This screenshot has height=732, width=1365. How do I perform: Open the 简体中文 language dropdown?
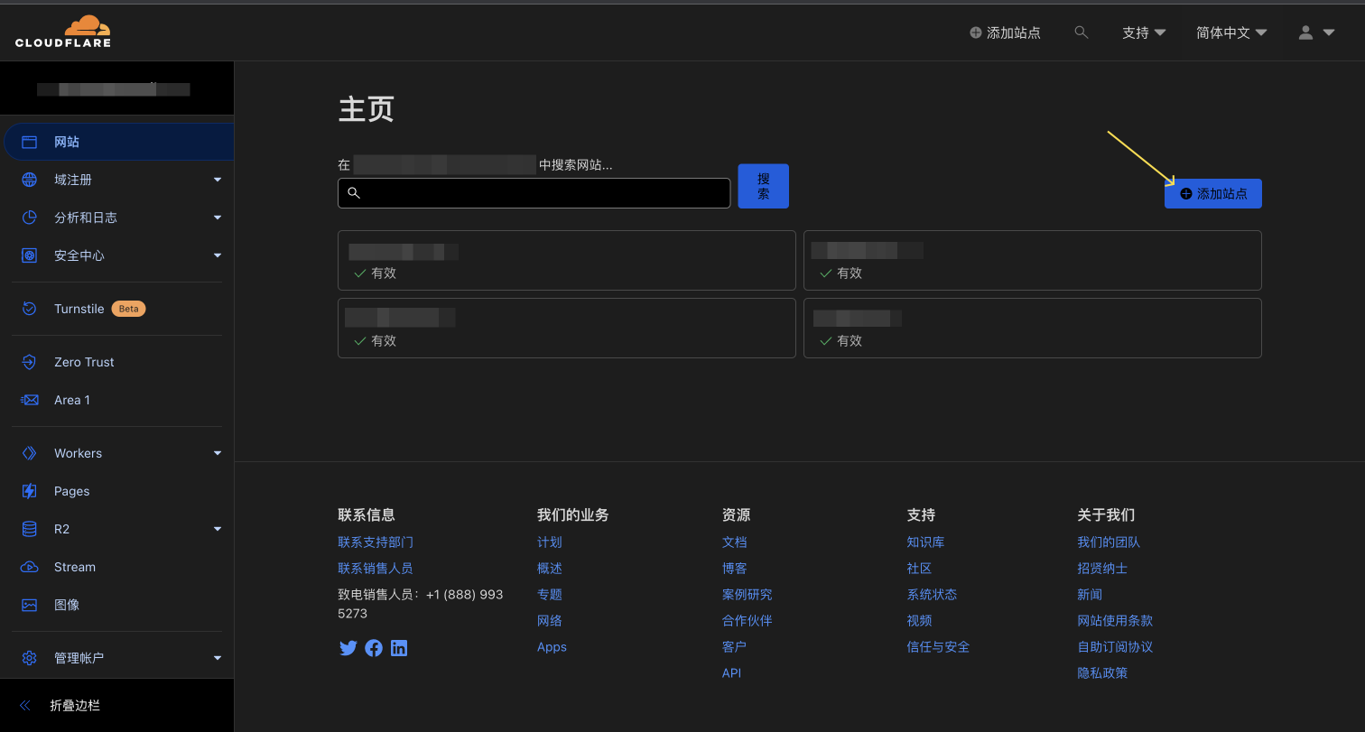[1231, 32]
